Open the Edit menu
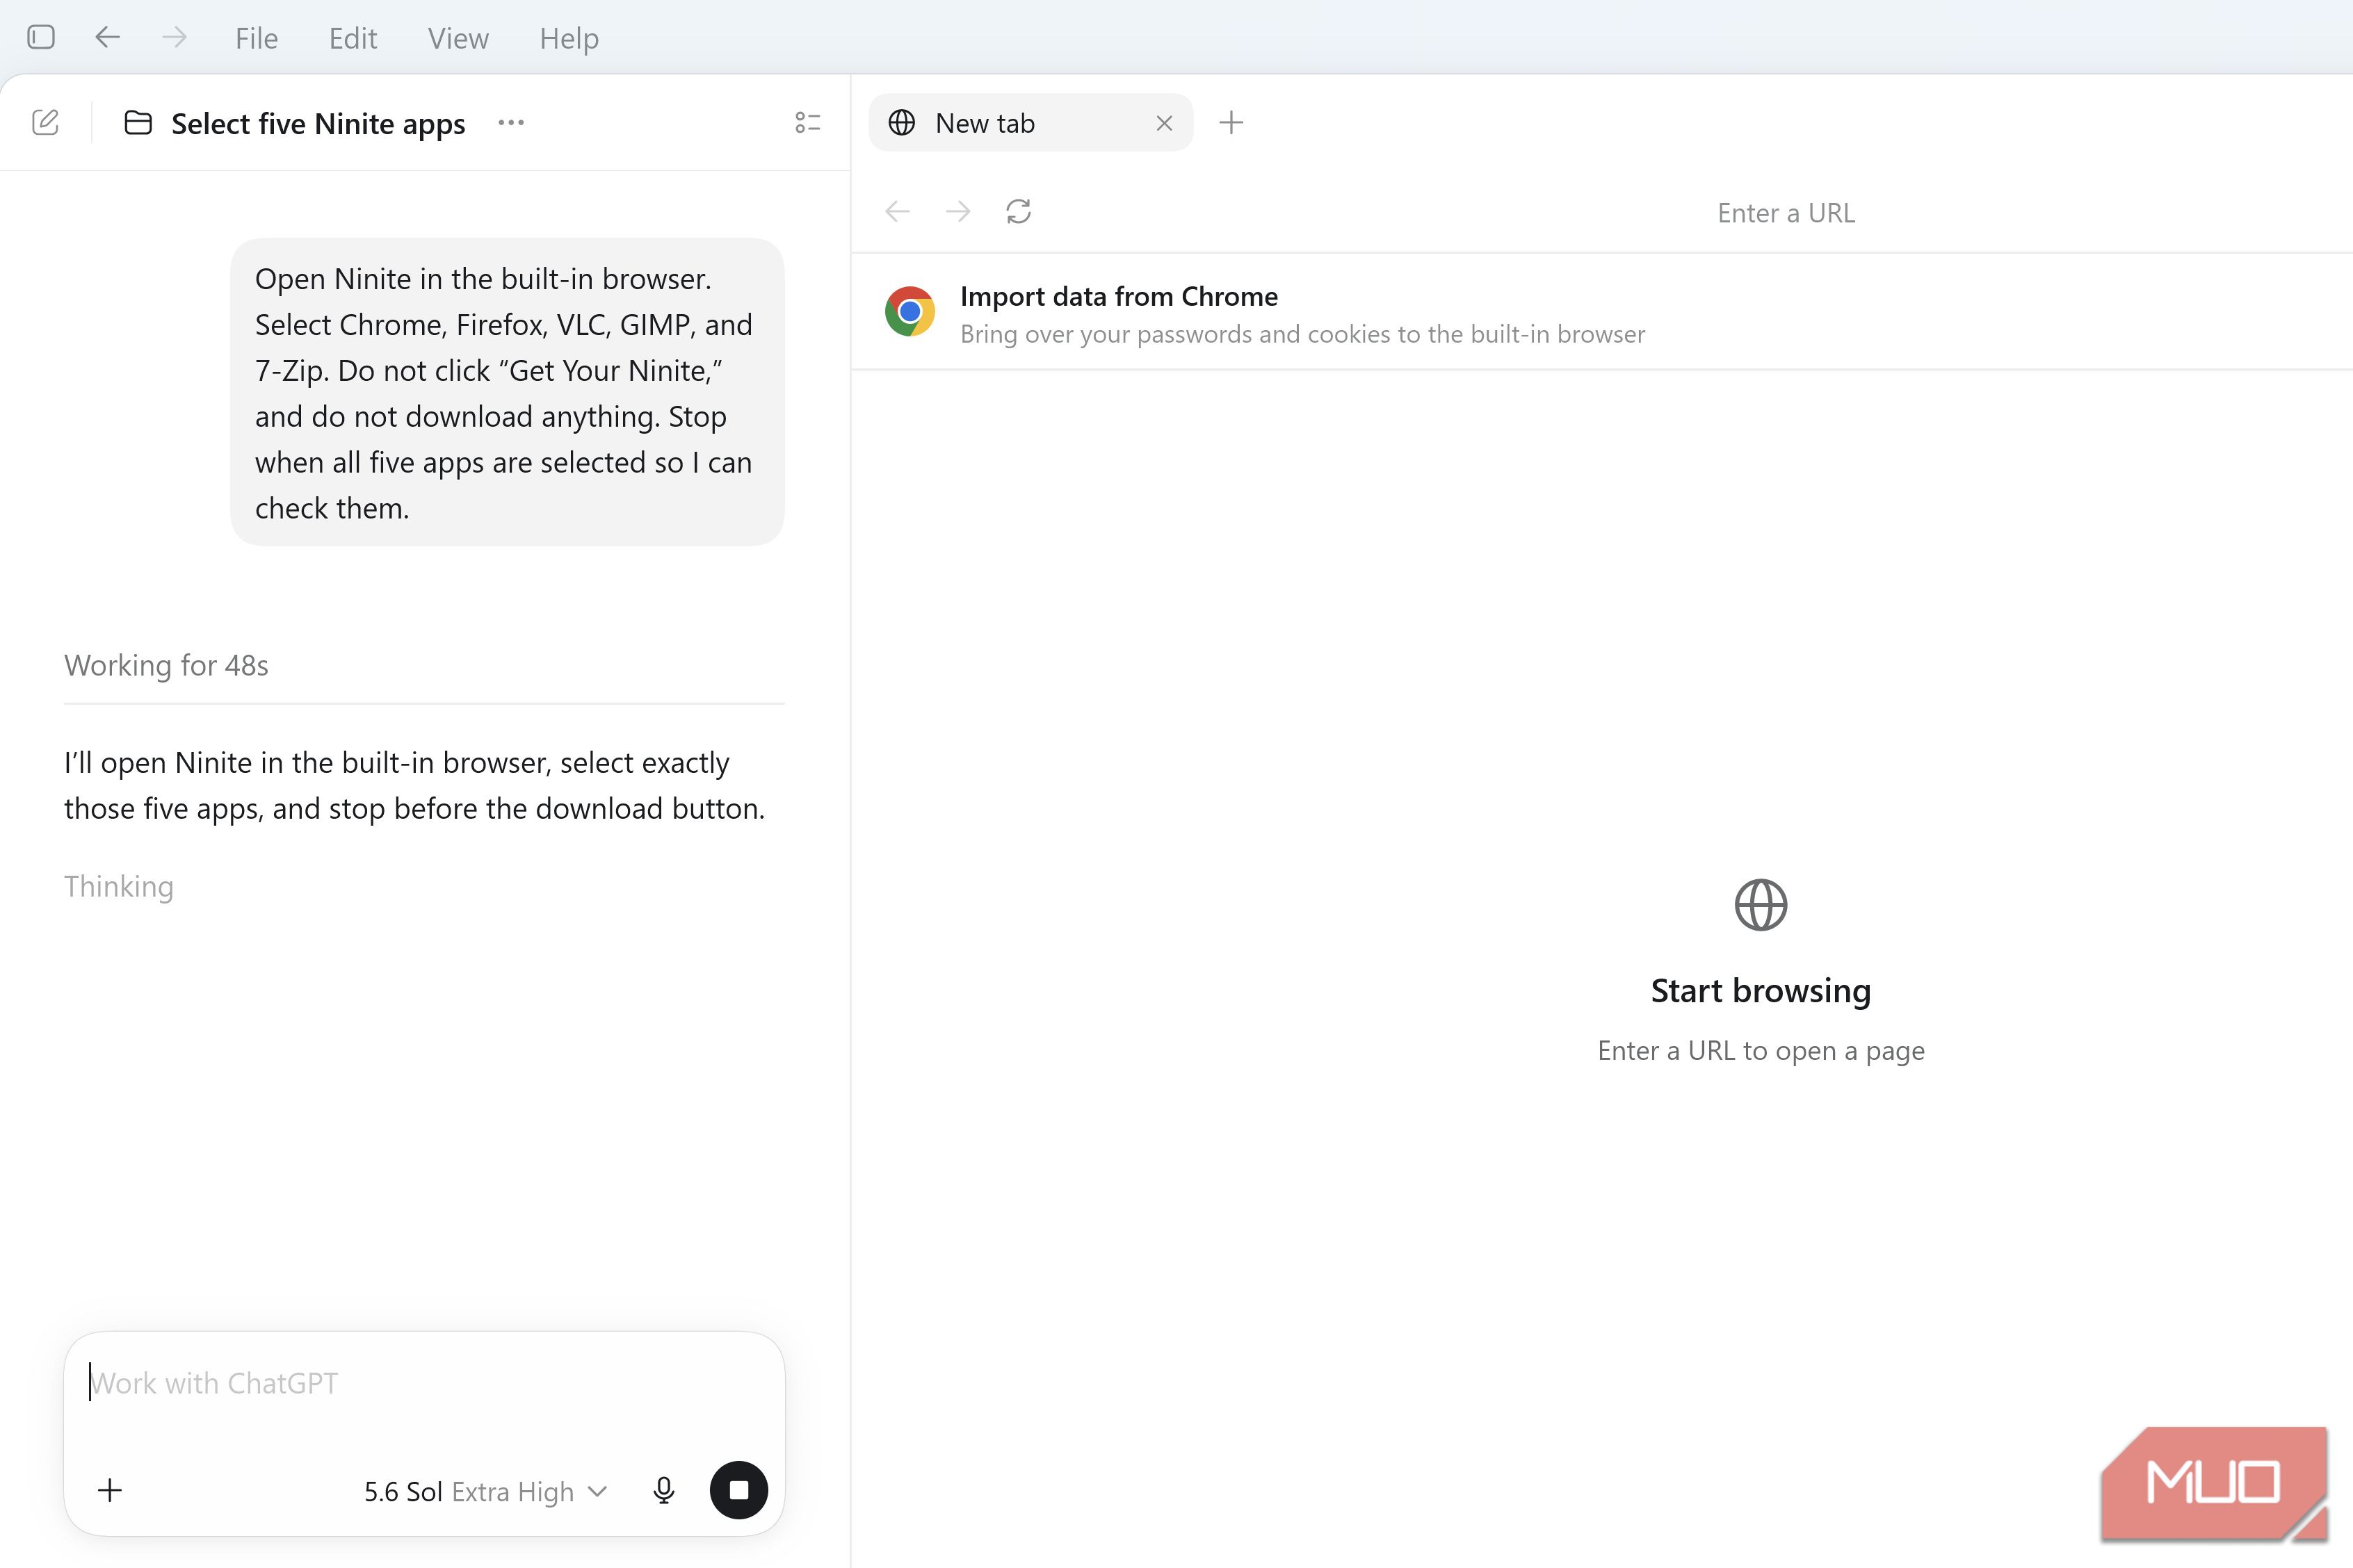 coord(352,38)
